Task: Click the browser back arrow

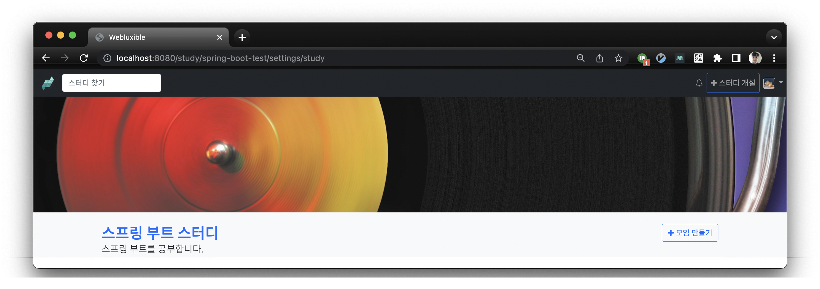Action: [46, 58]
